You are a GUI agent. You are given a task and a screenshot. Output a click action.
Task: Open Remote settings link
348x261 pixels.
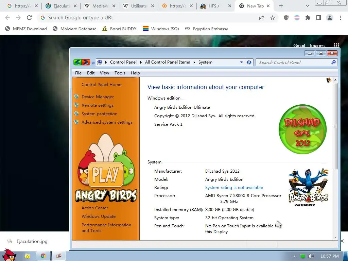(x=98, y=105)
